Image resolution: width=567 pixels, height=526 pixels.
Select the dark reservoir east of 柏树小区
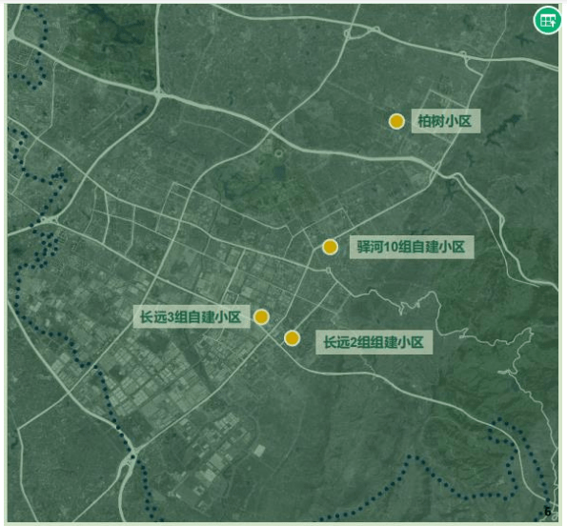tap(503, 128)
